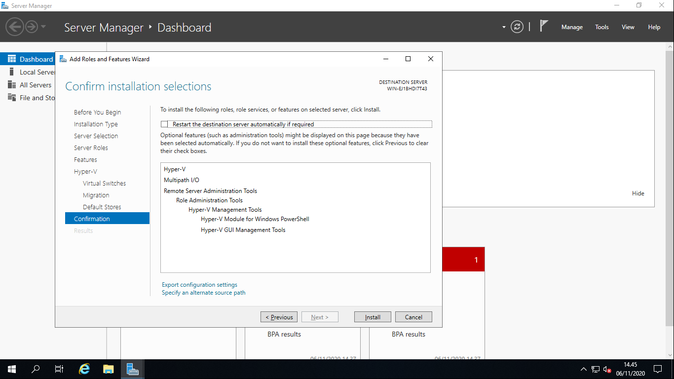The image size is (674, 379).
Task: Click Hyper-V Module for Windows PowerShell entry
Action: pyautogui.click(x=255, y=219)
